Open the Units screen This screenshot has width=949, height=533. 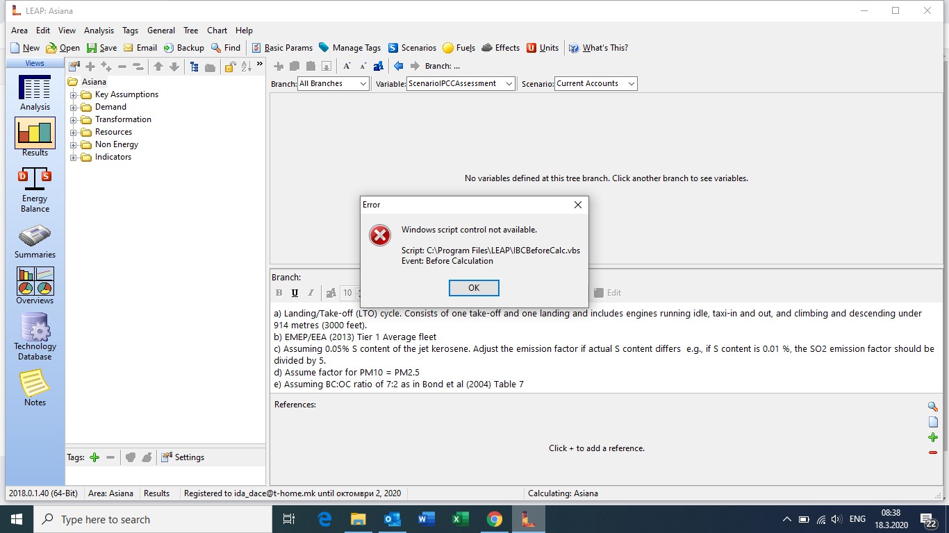point(543,48)
